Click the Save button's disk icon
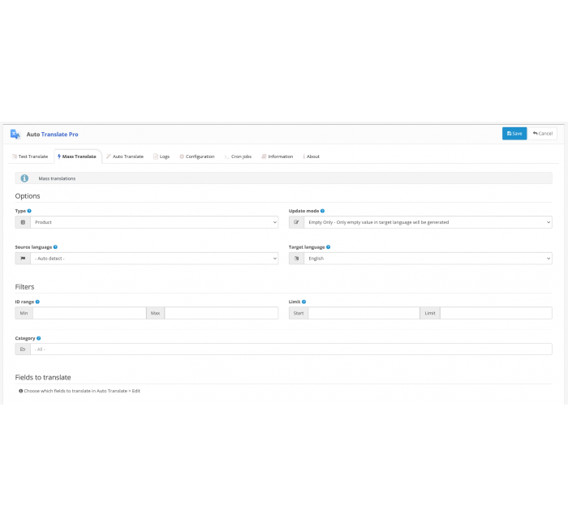Screen dimensions: 568x527 [x=509, y=134]
